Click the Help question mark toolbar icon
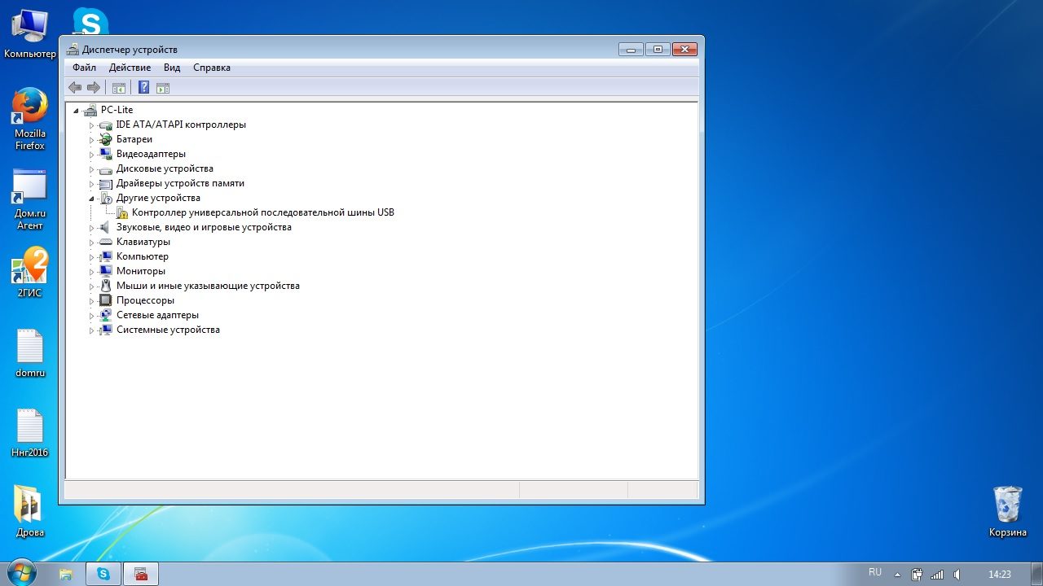1043x586 pixels. click(143, 88)
